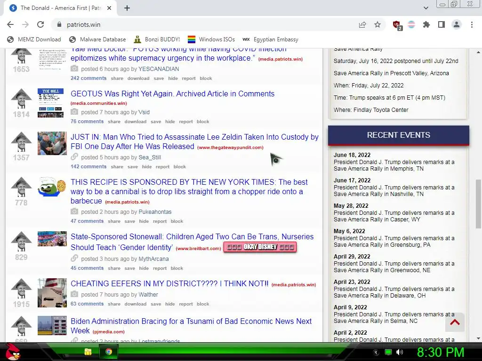Screen dimensions: 482x361
Task: Click the lock icon beside patriots.win
Action: [x=59, y=24]
